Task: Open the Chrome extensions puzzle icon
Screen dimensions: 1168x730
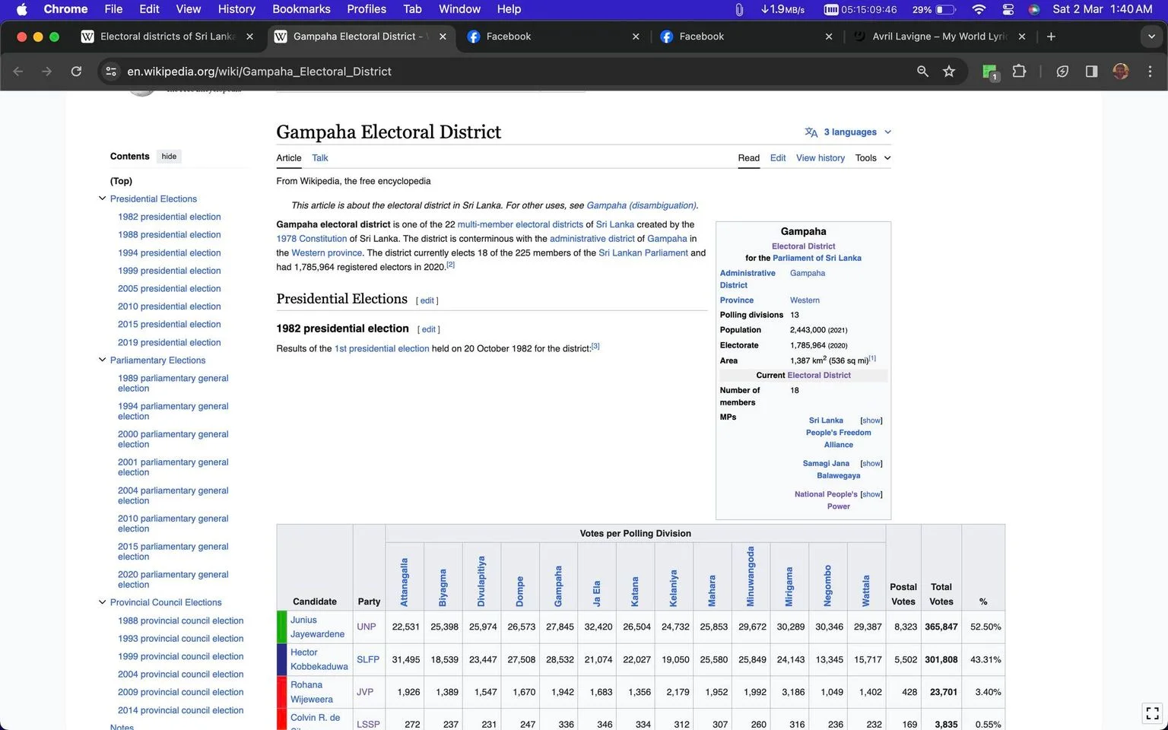Action: (1020, 71)
